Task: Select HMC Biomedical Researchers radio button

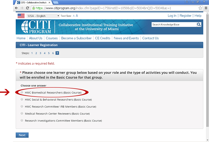Action: [22, 92]
